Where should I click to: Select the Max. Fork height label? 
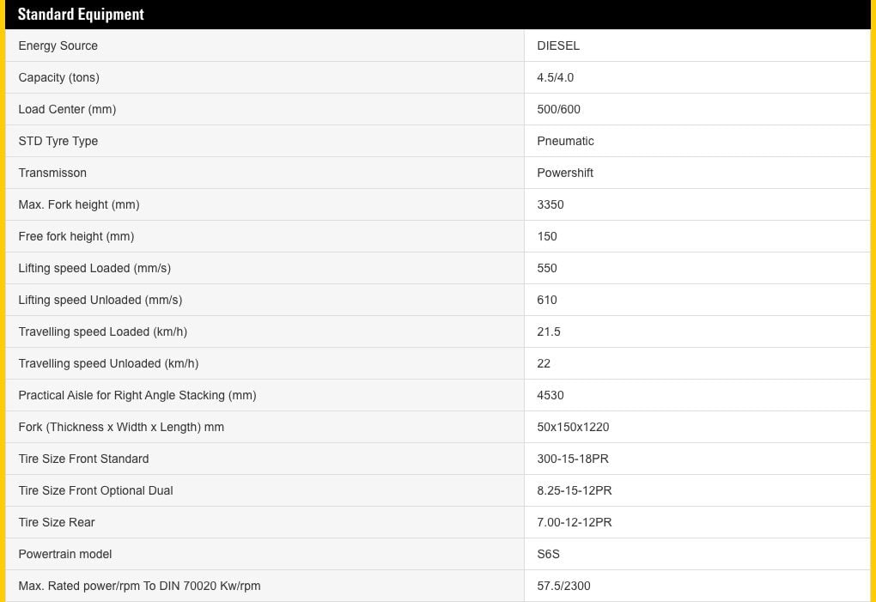coord(78,204)
